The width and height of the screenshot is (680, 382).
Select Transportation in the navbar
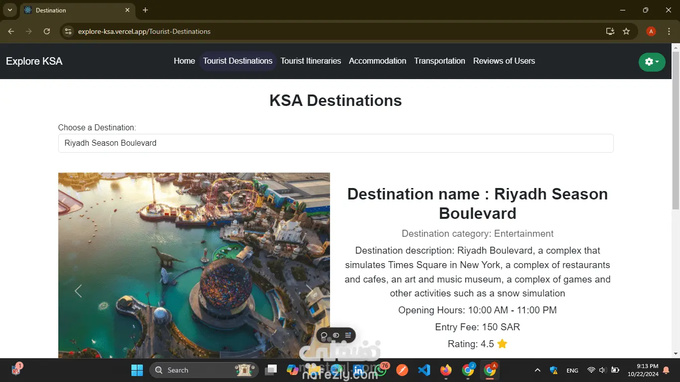click(440, 61)
